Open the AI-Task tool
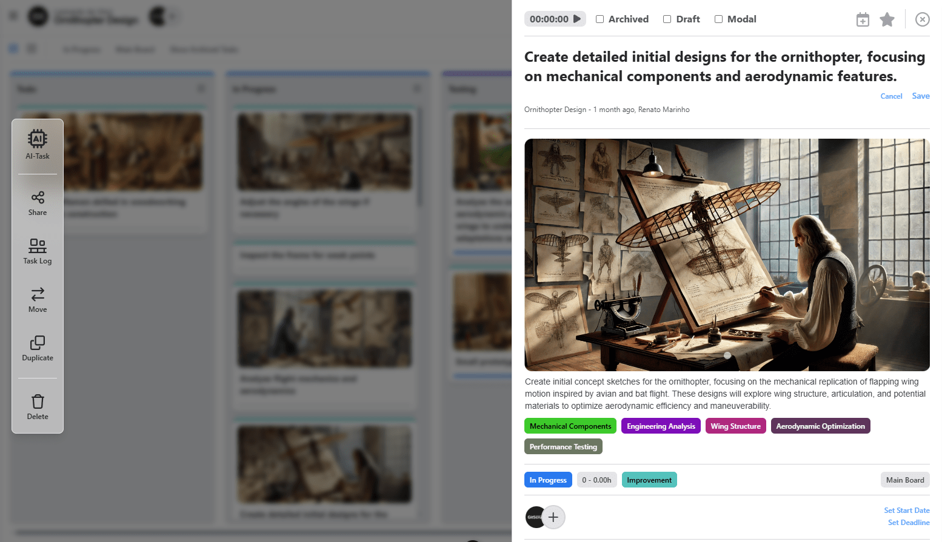 tap(38, 145)
